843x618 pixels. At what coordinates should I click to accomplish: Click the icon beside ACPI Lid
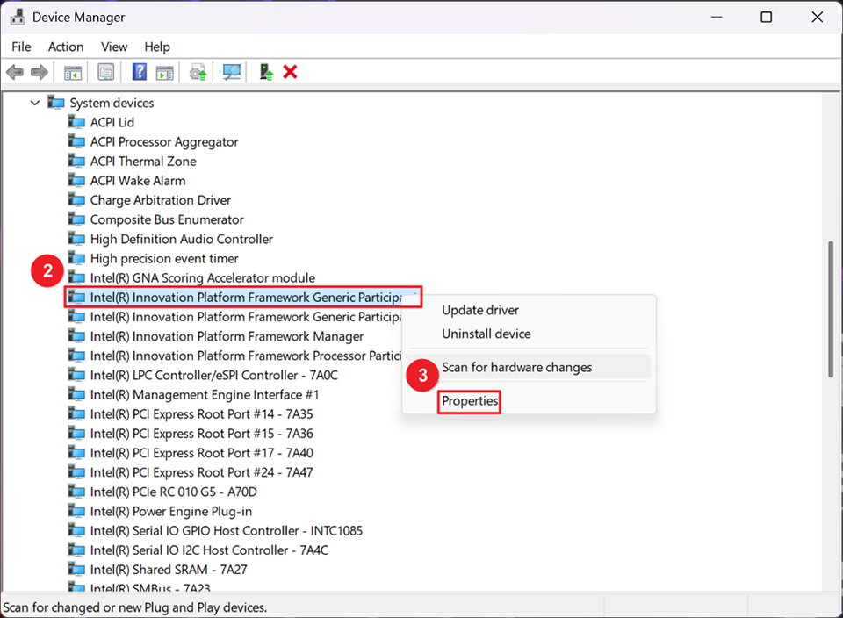coord(76,122)
